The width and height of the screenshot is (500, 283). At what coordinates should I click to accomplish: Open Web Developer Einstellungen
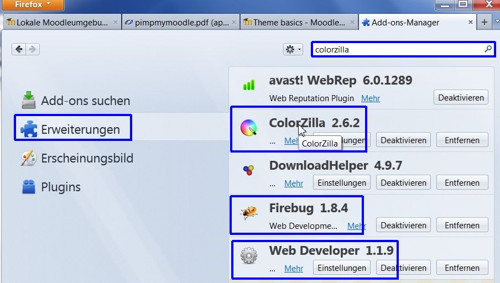(342, 268)
